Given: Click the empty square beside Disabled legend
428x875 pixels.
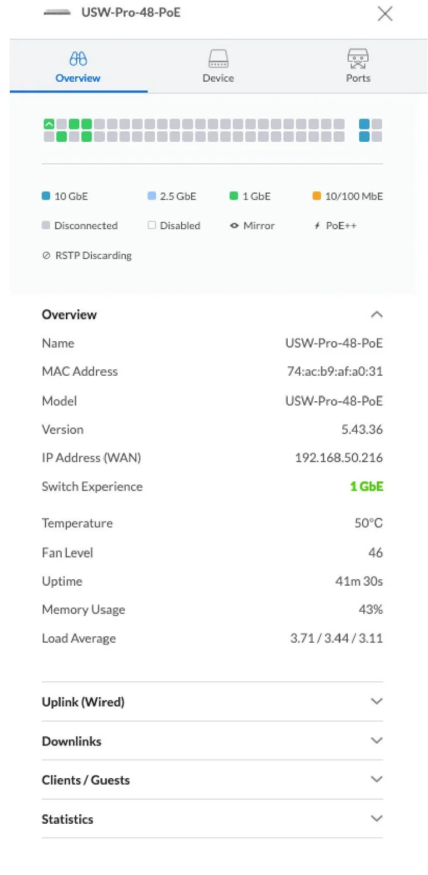Looking at the screenshot, I should click(x=152, y=226).
